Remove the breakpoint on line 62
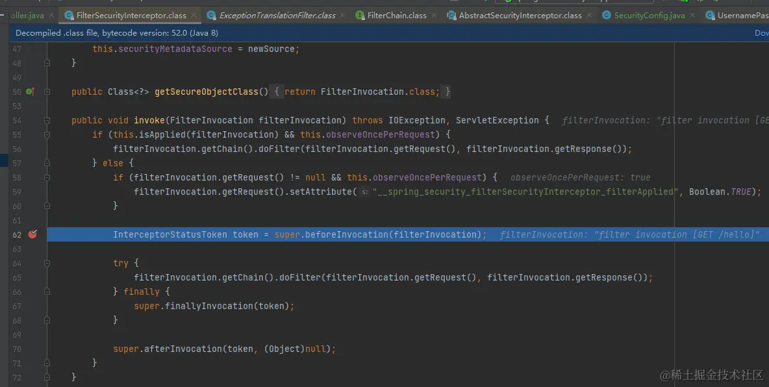The width and height of the screenshot is (769, 387). [32, 234]
